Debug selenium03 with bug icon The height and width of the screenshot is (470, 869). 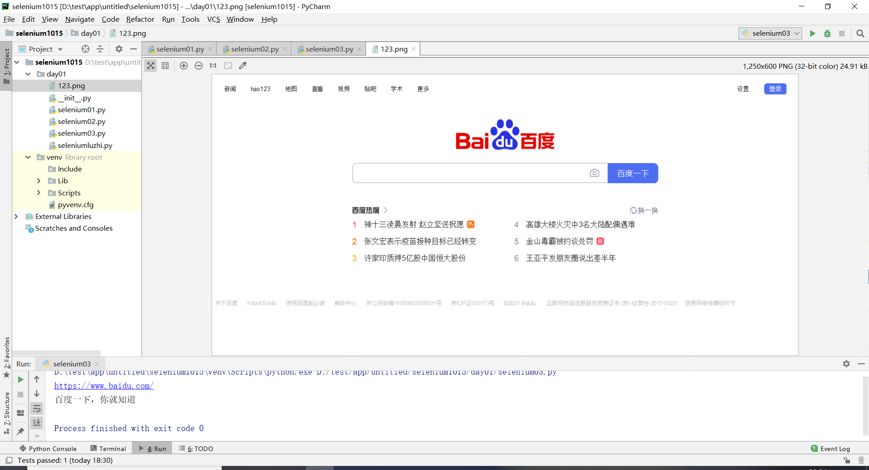(x=827, y=33)
